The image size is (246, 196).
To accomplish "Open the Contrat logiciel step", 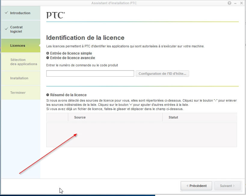I will [21, 29].
